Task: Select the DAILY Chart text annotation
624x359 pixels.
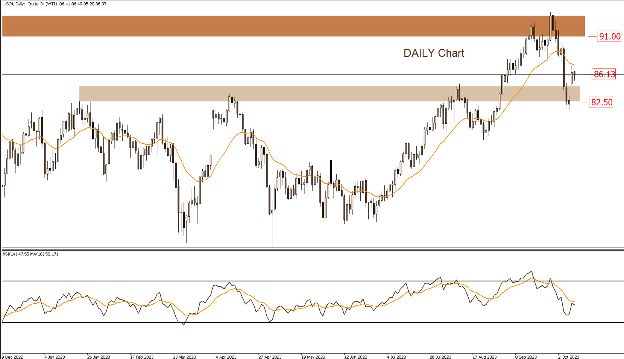Action: [434, 53]
